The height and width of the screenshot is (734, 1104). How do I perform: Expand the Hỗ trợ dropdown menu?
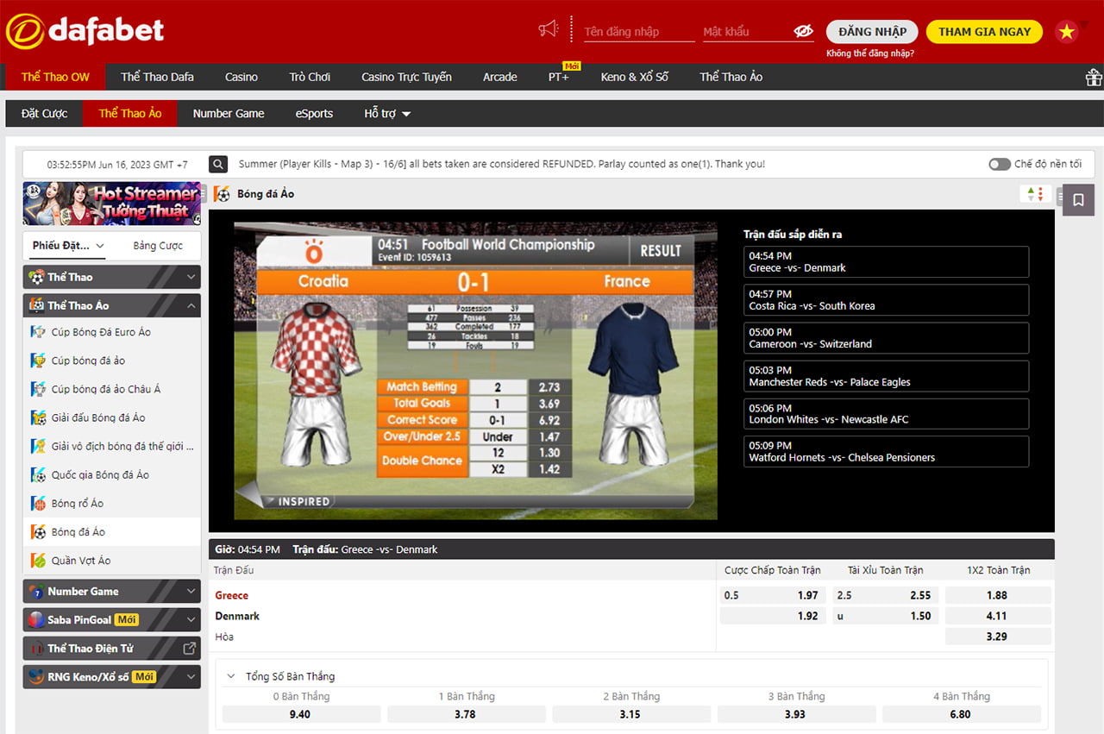[387, 114]
